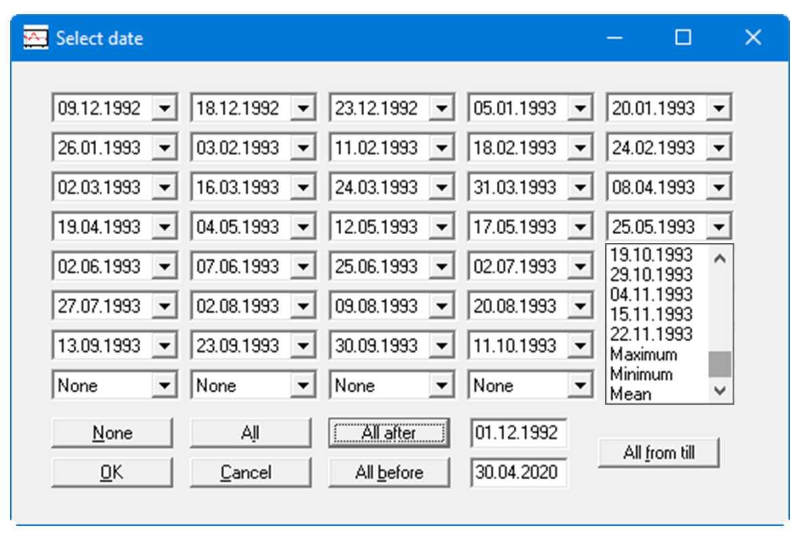Choose Minimum from the open list
The width and height of the screenshot is (800, 536).
click(x=641, y=374)
